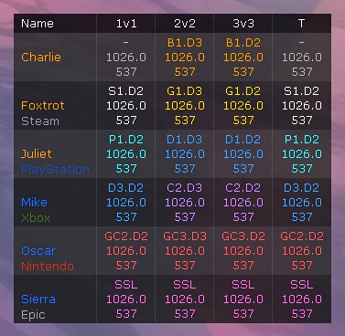Click Mike's D3.D2 rank in T column
Screen dimensions: 345x336
click(301, 188)
